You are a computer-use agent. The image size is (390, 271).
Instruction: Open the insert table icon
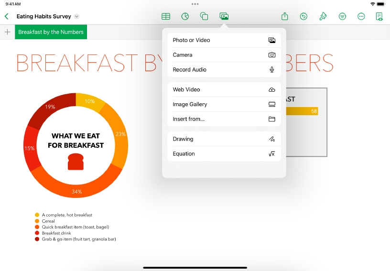pos(166,16)
